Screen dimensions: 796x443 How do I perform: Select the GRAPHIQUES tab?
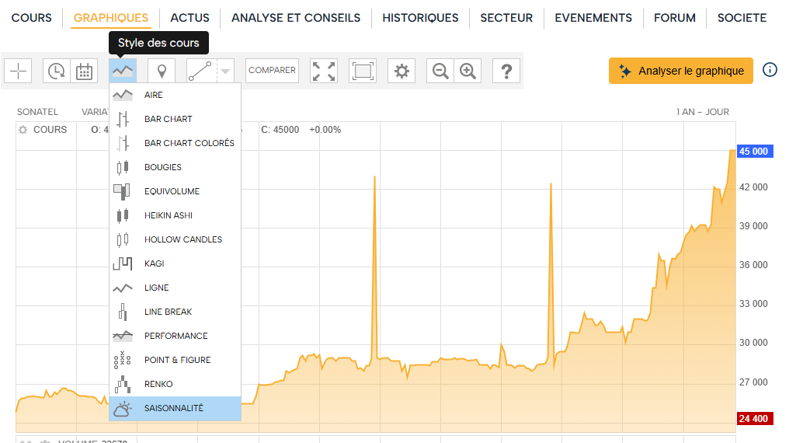pos(111,18)
